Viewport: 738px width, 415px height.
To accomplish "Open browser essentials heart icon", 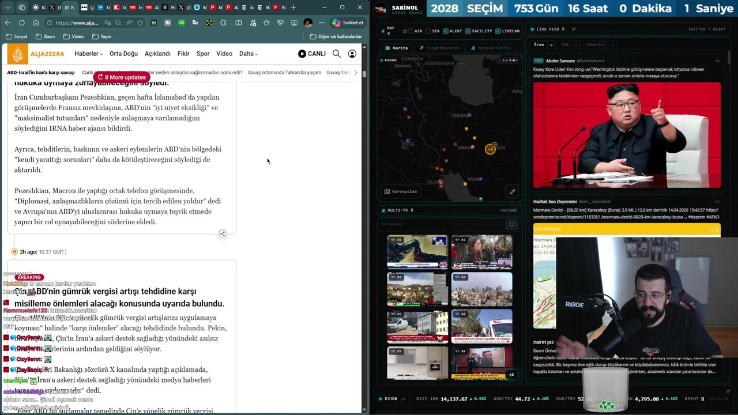I will coord(280,22).
